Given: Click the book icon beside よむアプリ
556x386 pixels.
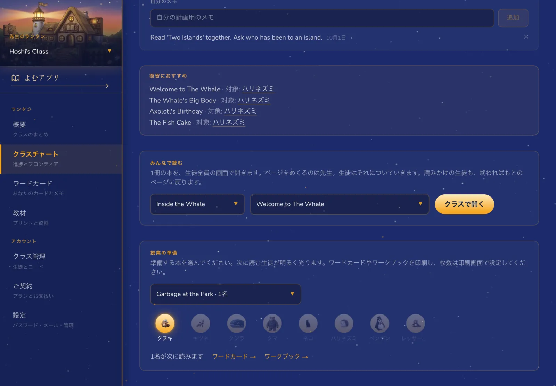Looking at the screenshot, I should (x=16, y=78).
